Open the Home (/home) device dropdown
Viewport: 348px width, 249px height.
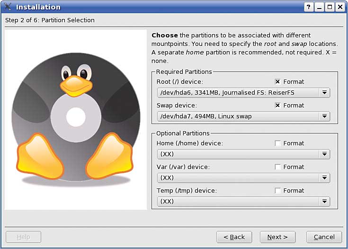click(243, 154)
